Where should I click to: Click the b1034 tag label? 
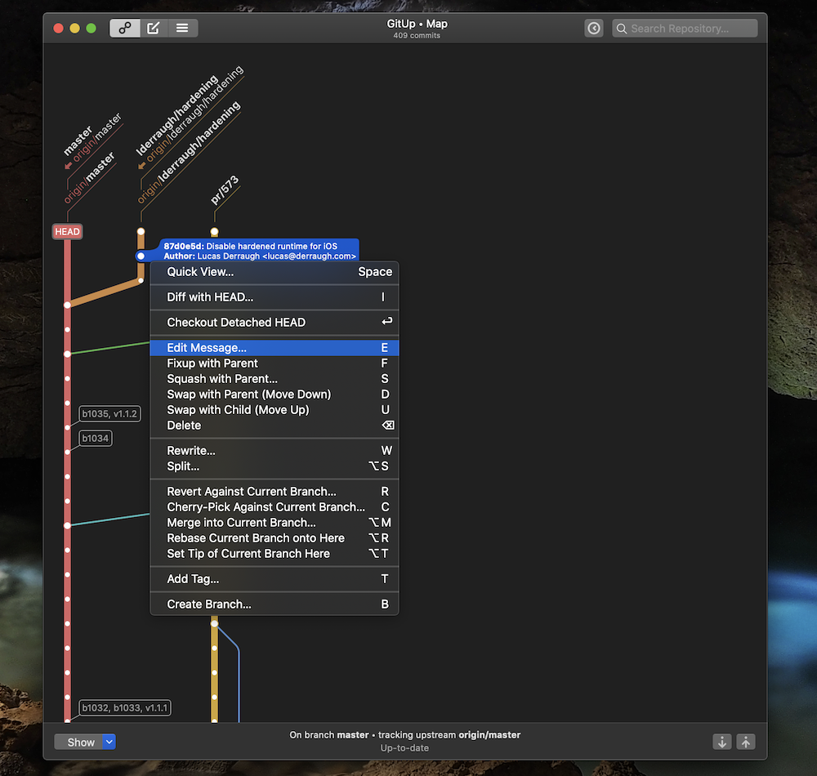coord(96,439)
